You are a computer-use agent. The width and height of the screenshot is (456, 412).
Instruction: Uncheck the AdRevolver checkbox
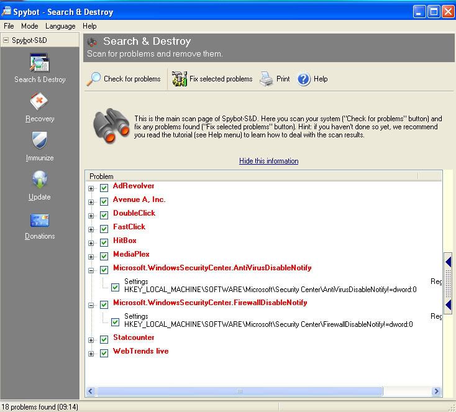(x=104, y=188)
